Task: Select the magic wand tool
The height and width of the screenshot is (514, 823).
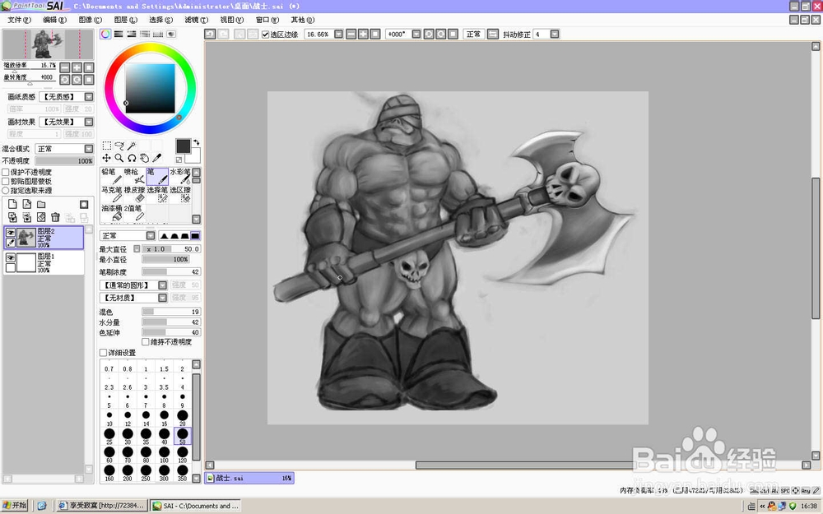Action: click(132, 146)
